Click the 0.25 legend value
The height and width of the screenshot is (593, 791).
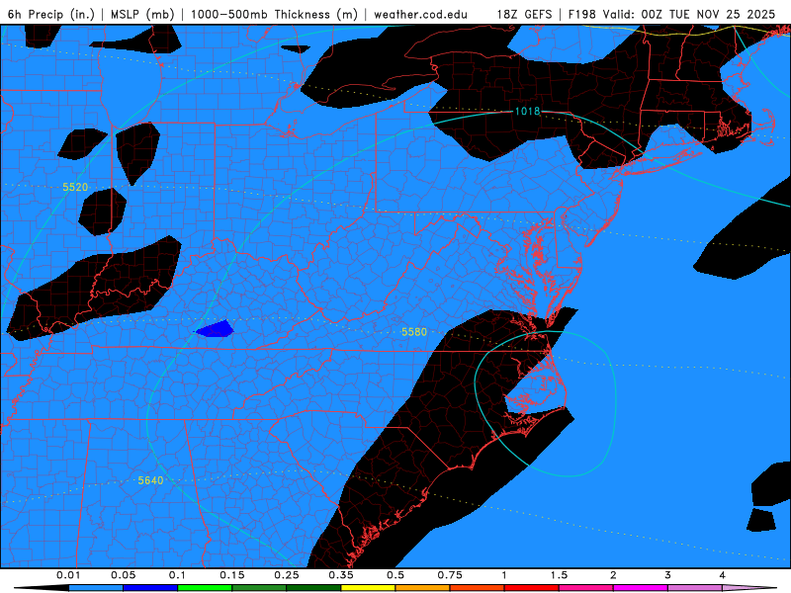point(287,575)
